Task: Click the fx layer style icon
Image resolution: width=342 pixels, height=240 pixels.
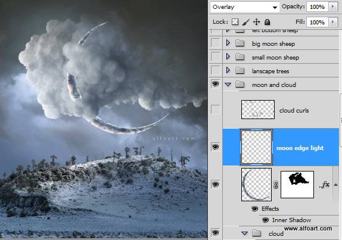Action: point(324,185)
